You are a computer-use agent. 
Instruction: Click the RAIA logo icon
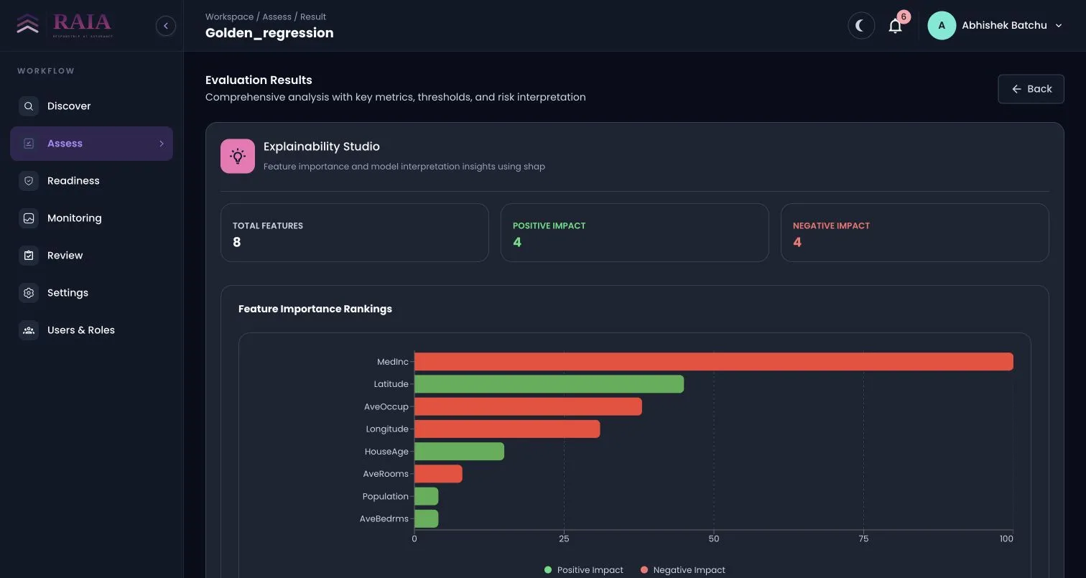click(28, 25)
